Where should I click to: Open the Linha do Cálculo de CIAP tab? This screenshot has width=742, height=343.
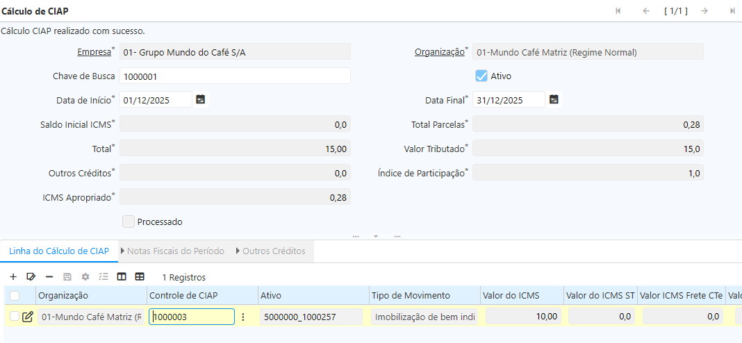[x=59, y=251]
